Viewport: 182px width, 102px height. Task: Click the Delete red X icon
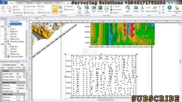14,9
